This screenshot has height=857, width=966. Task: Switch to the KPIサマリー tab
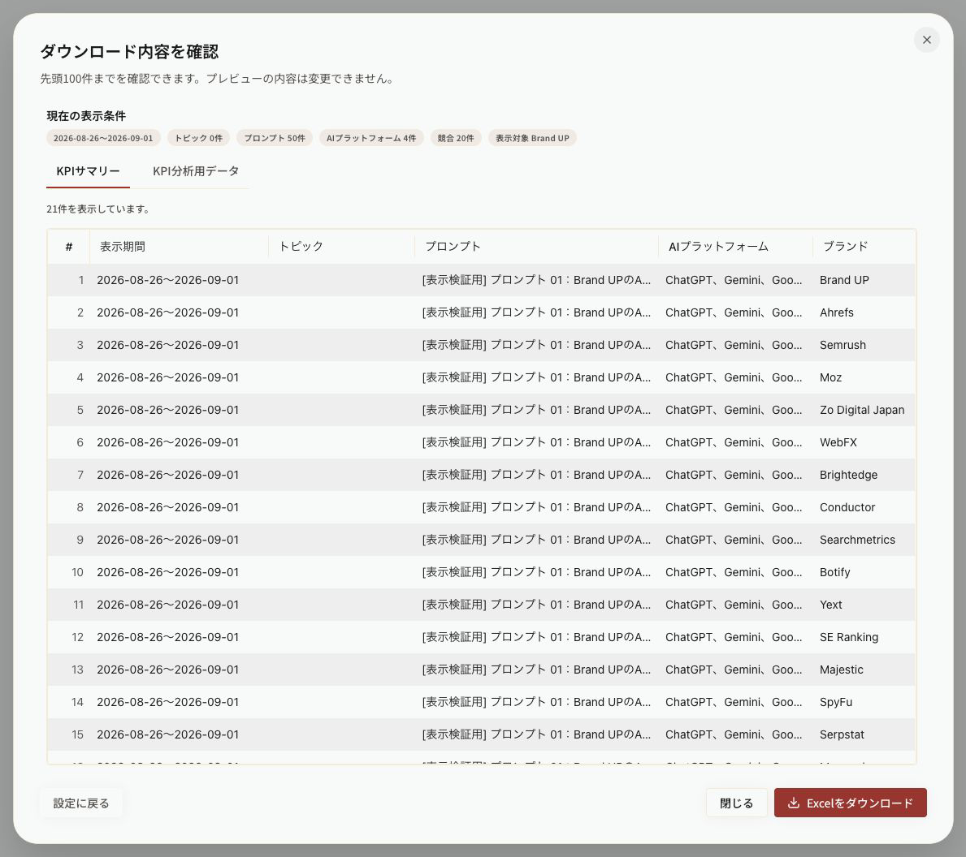pos(88,172)
